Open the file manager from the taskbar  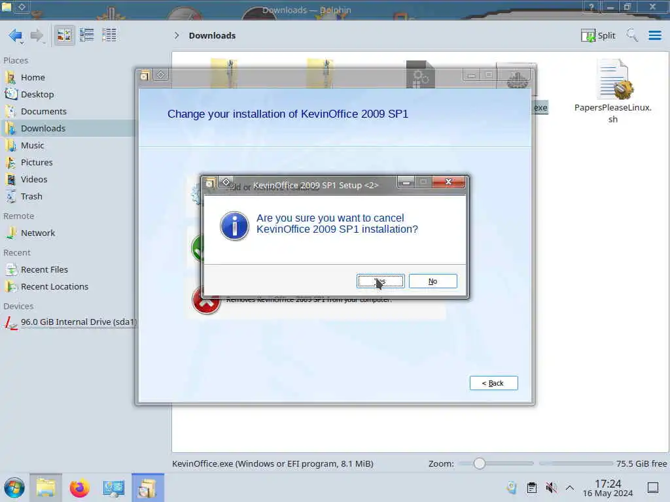(x=46, y=488)
